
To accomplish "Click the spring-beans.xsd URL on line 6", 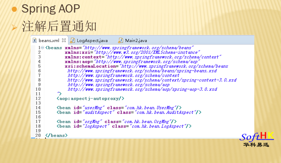I will pyautogui.click(x=142, y=71).
